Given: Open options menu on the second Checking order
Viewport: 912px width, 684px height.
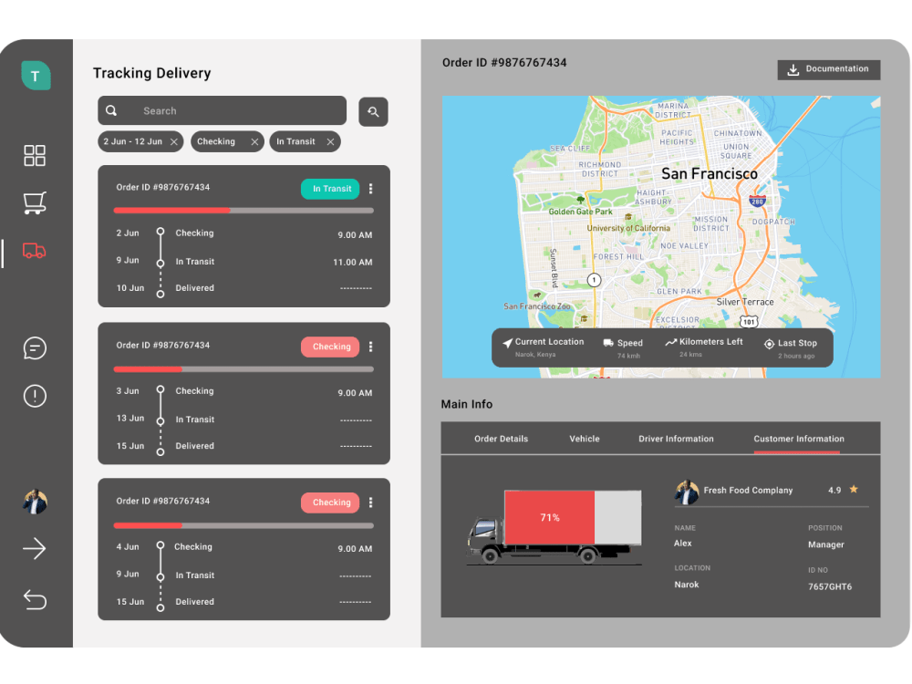Looking at the screenshot, I should (x=371, y=345).
